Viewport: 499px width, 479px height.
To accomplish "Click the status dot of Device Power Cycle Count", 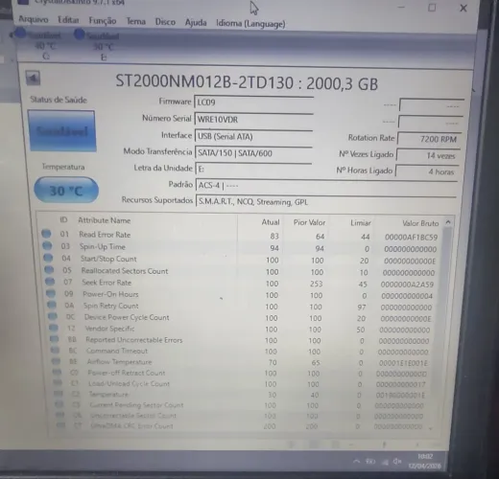I will point(53,316).
